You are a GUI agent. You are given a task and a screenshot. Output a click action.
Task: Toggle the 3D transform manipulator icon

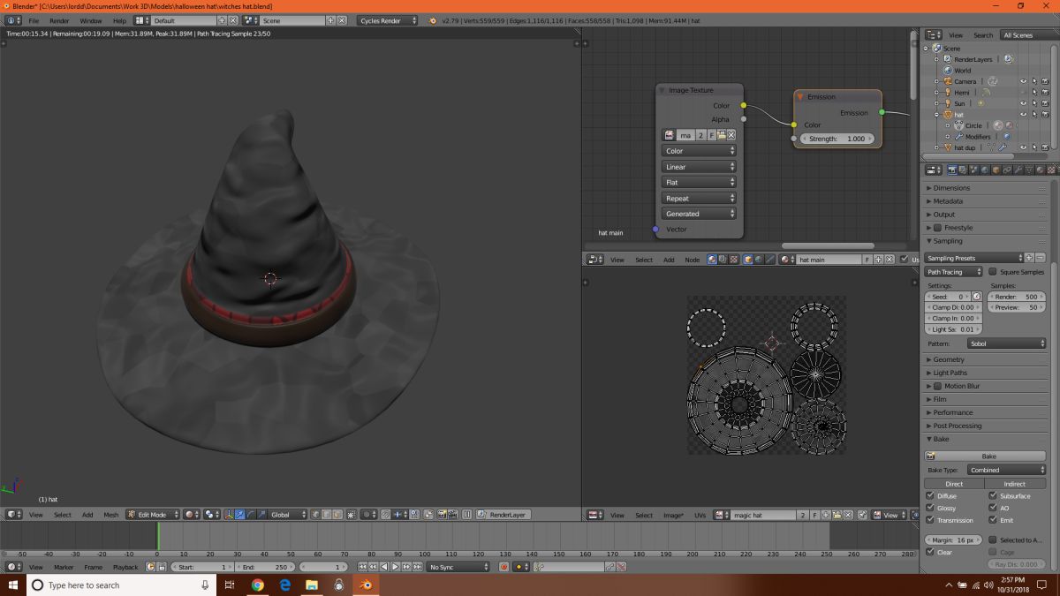pos(229,515)
